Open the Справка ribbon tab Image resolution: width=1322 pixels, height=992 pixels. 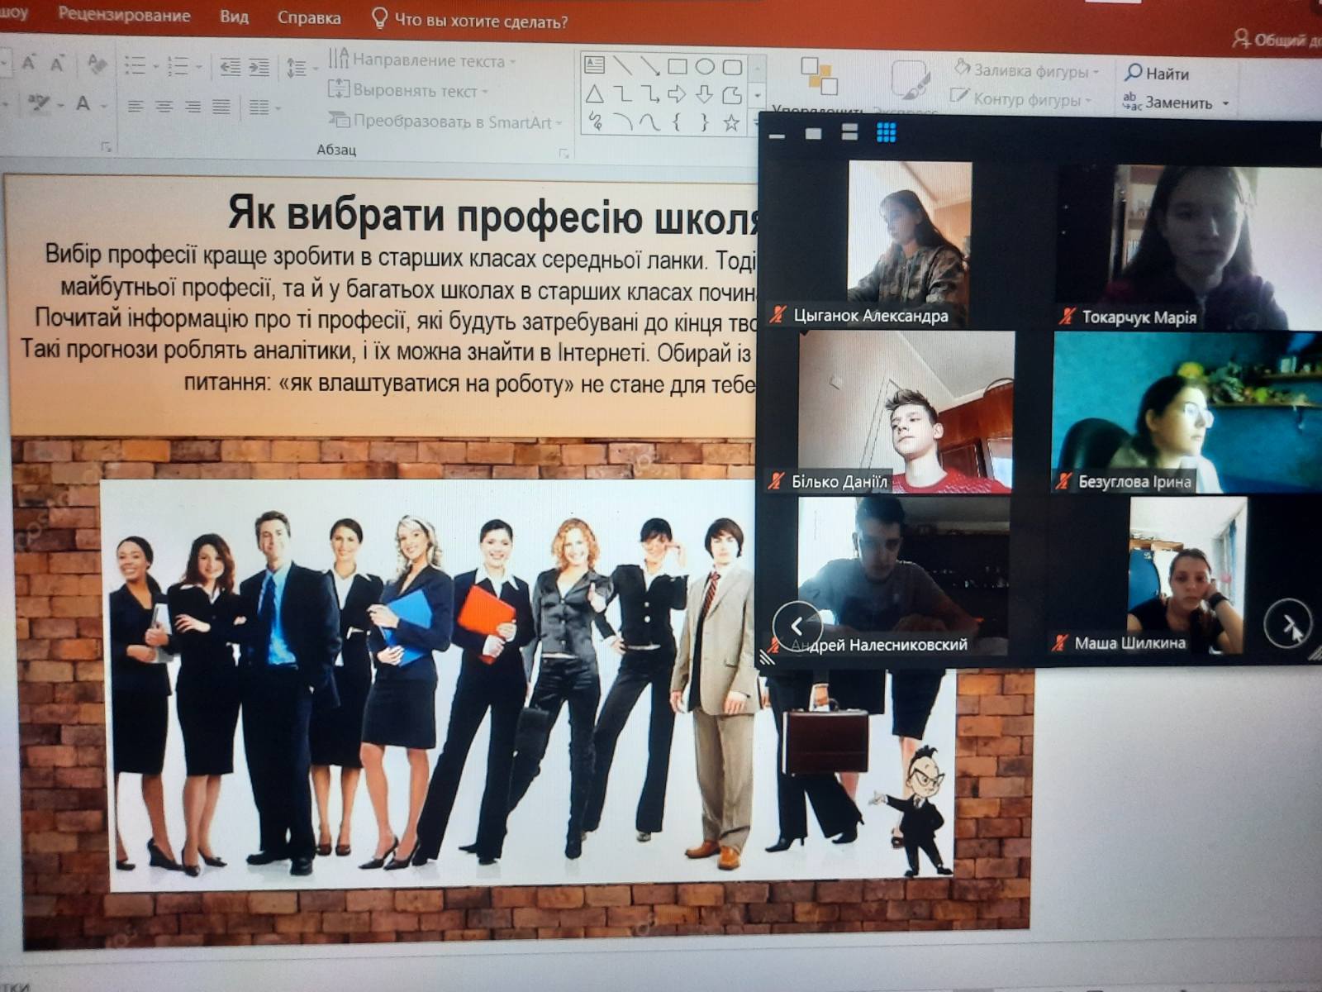pyautogui.click(x=308, y=17)
